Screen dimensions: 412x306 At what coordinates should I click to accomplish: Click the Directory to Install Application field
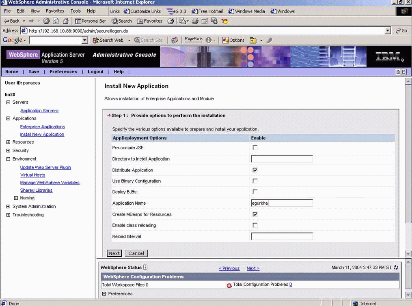[x=282, y=159]
